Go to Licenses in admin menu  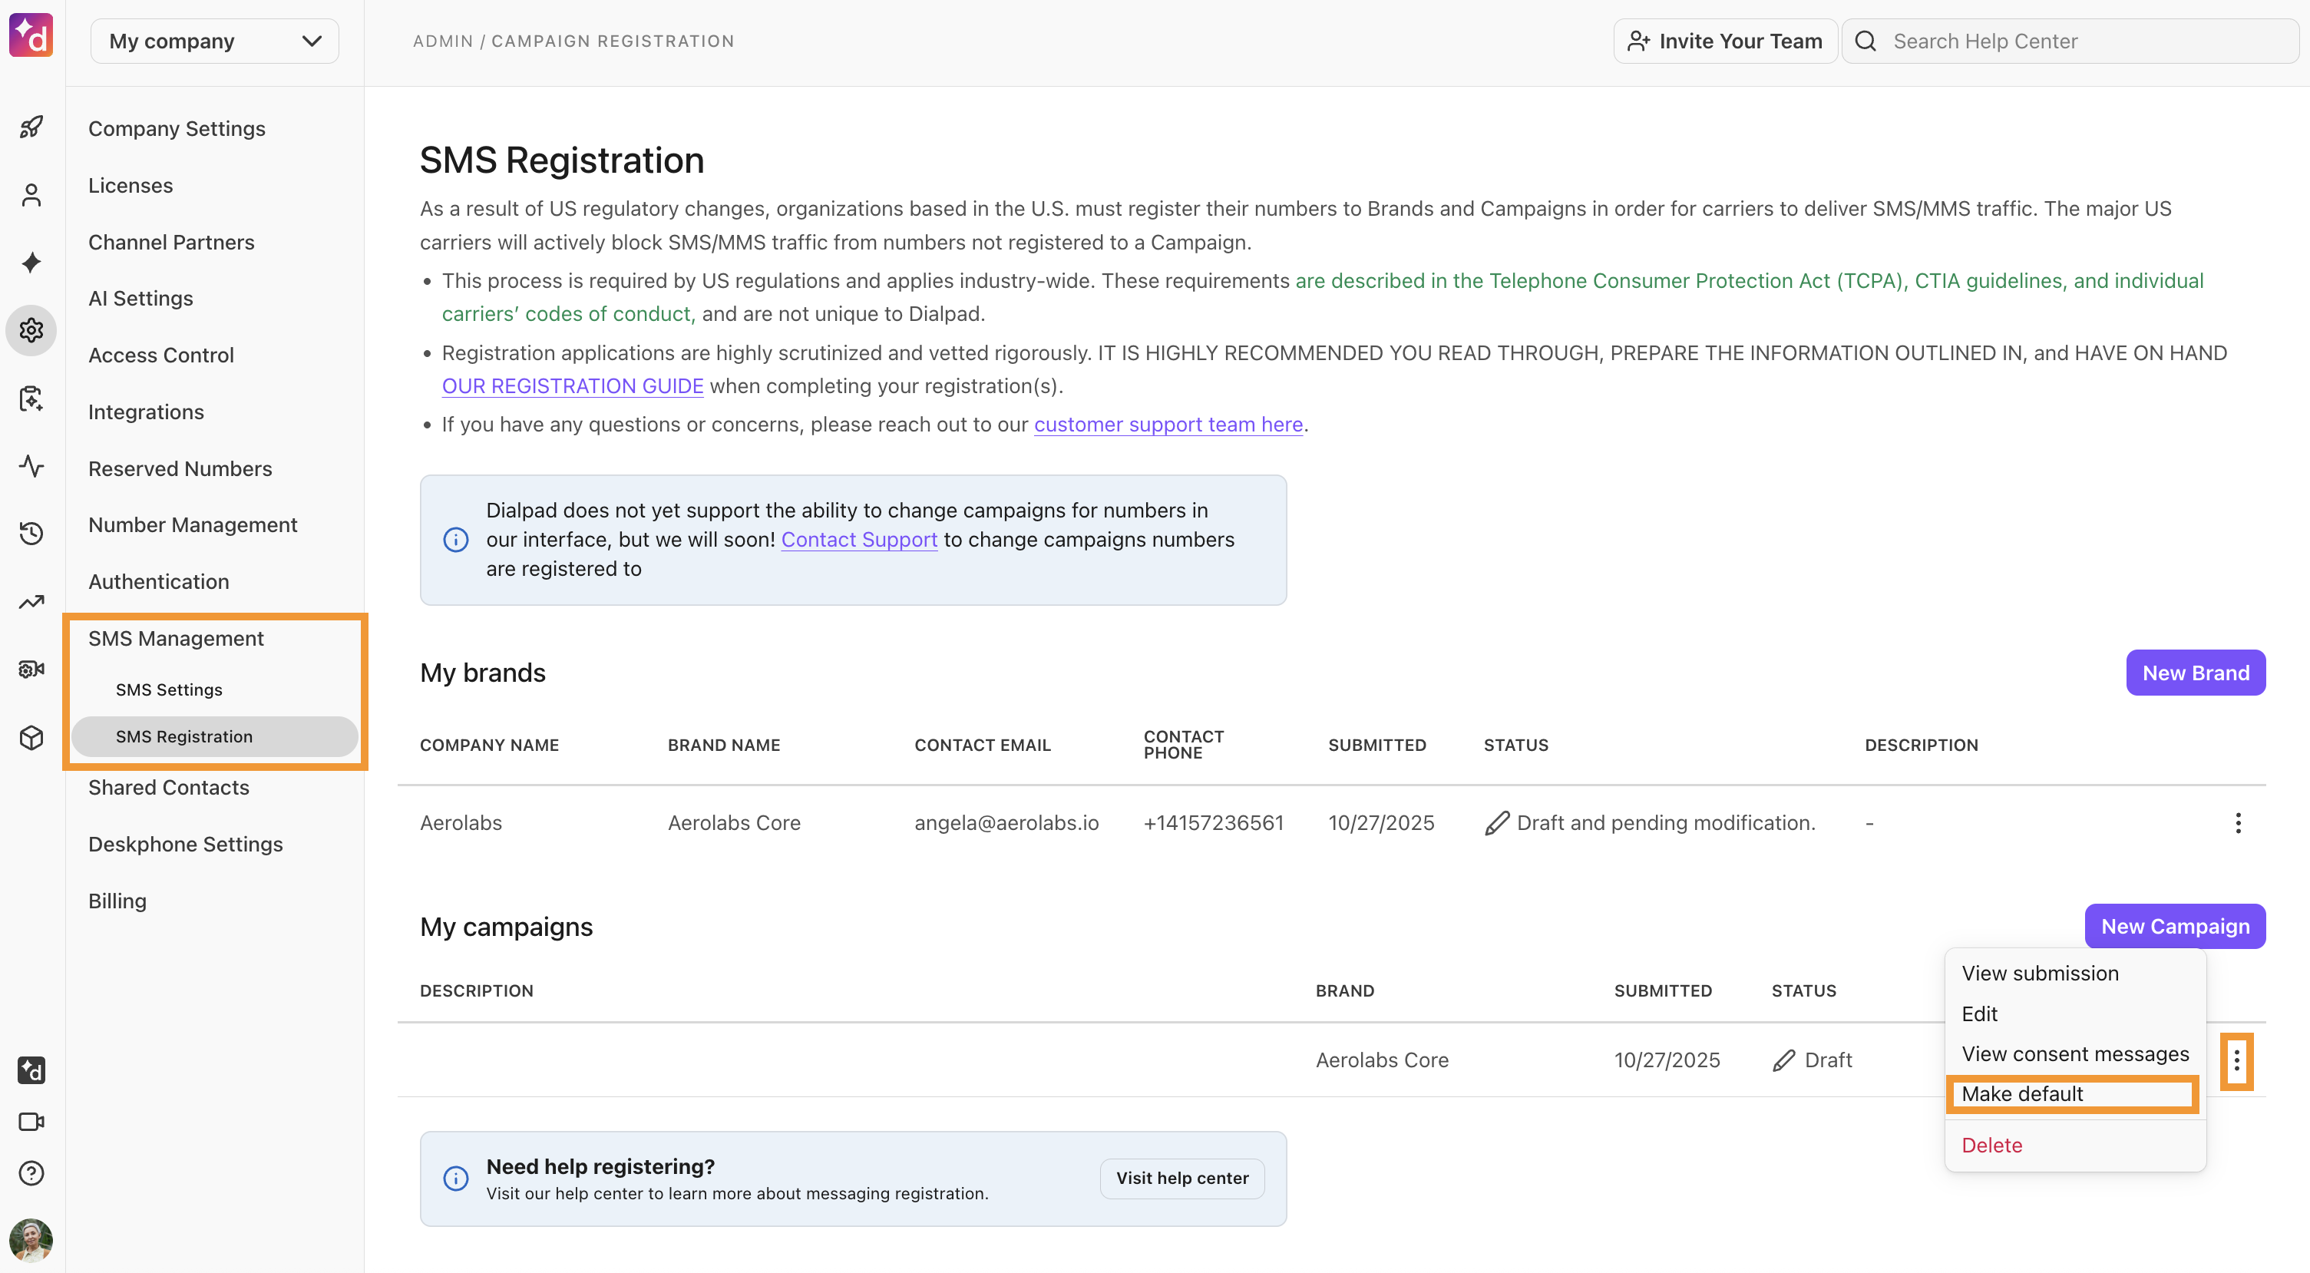[x=130, y=185]
